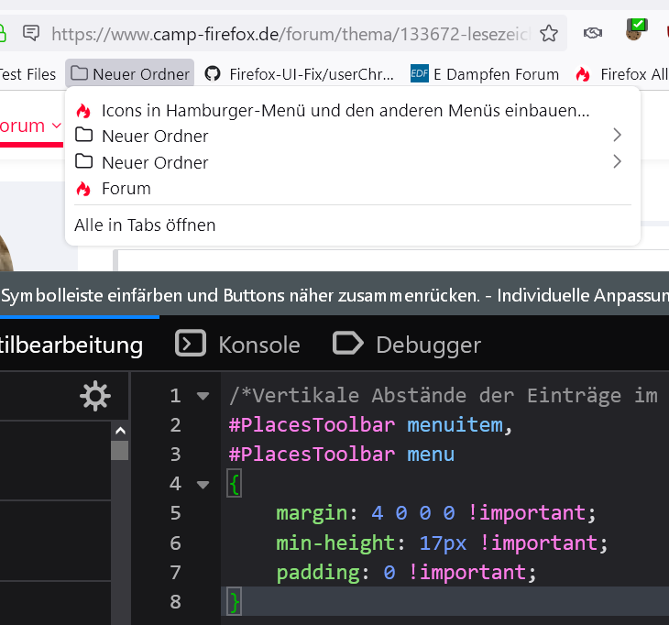Open 'Icons in Hamburger-Menü' bookmark entry
The image size is (669, 625).
pyautogui.click(x=345, y=111)
